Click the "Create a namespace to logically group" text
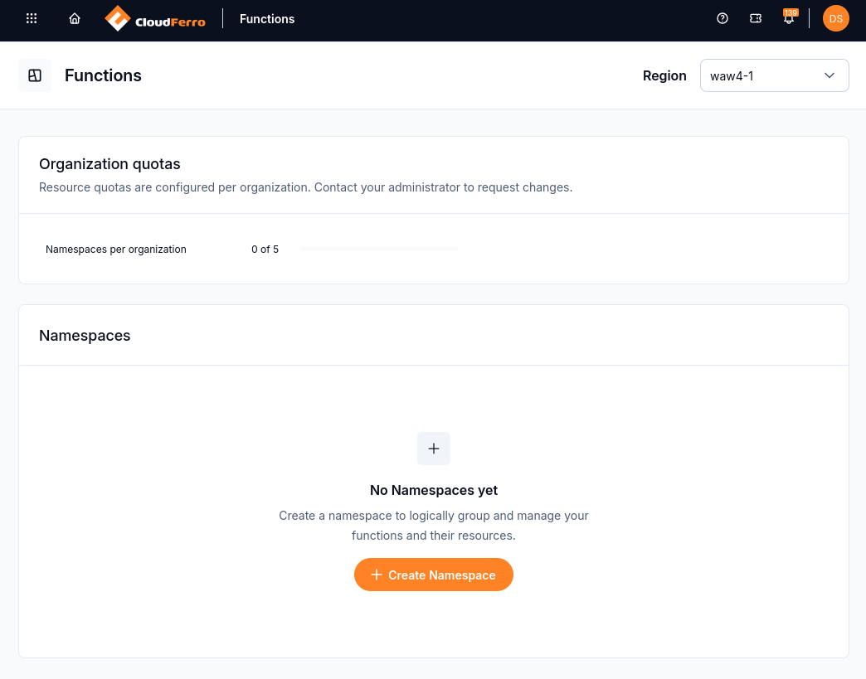 tap(434, 526)
